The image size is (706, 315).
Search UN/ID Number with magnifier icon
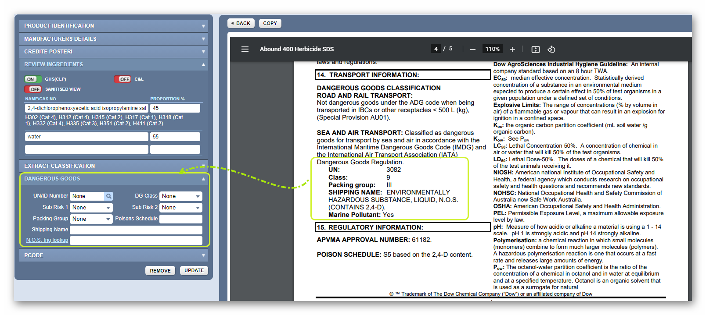click(109, 196)
